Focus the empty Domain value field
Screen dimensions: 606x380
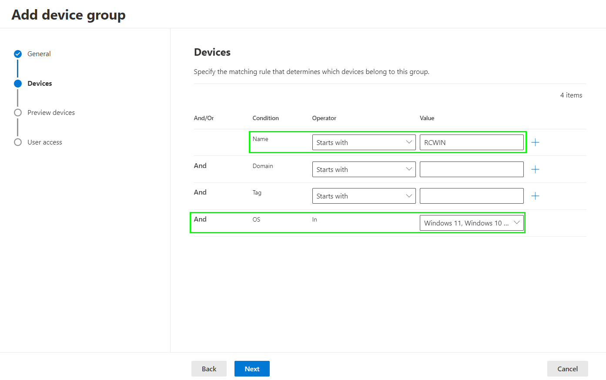tap(472, 169)
